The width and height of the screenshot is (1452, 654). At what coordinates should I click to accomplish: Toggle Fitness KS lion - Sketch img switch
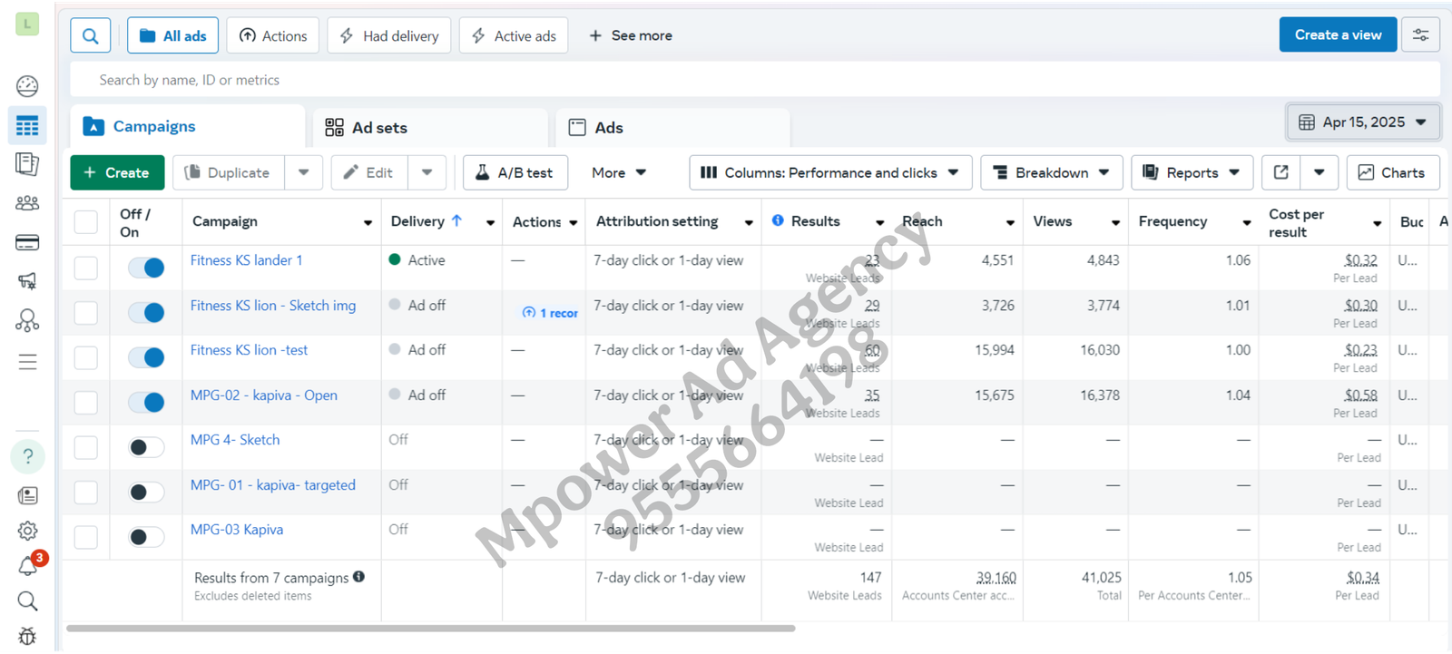tap(146, 312)
